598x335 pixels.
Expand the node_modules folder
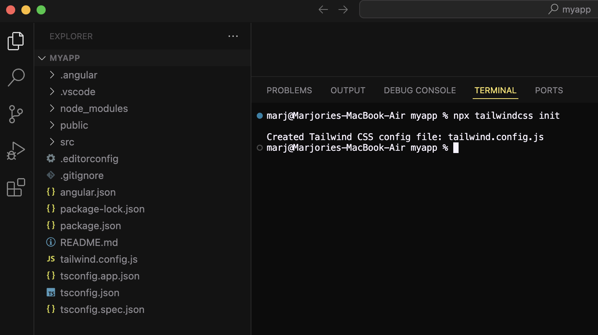pos(94,108)
